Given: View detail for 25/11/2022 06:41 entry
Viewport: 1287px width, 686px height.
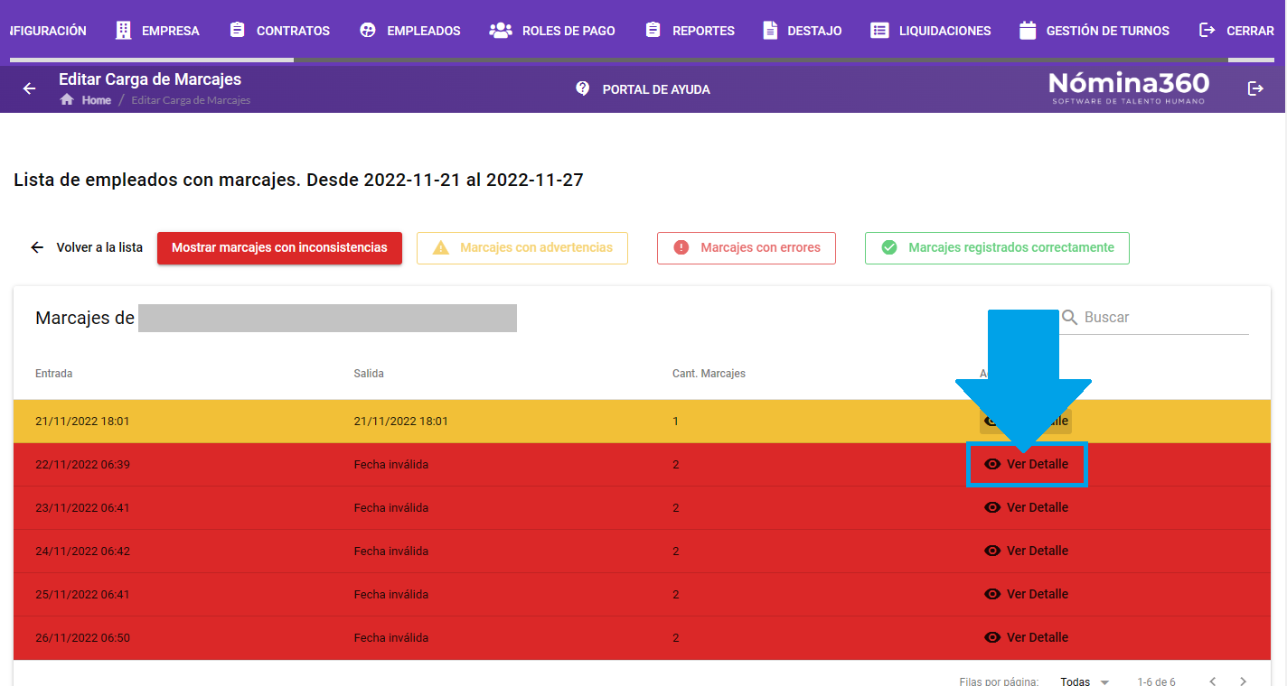Looking at the screenshot, I should tap(1026, 594).
